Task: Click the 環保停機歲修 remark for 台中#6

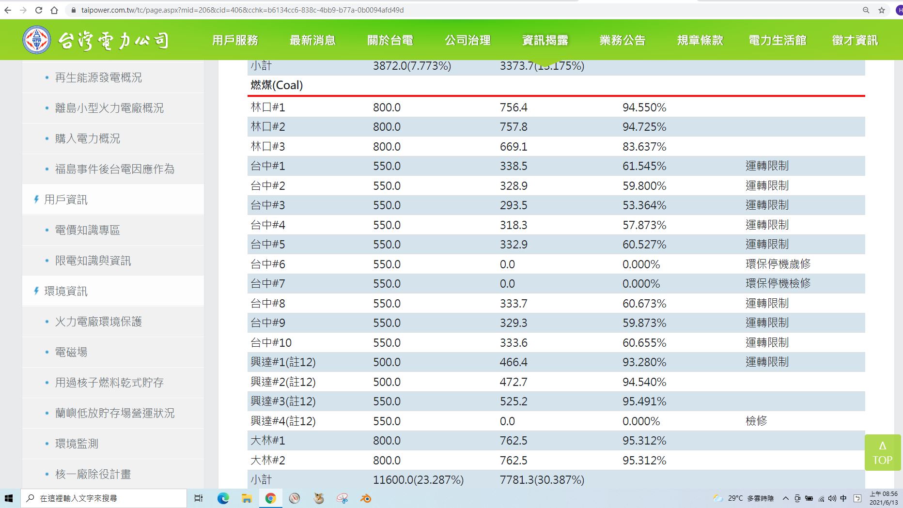Action: pyautogui.click(x=778, y=264)
